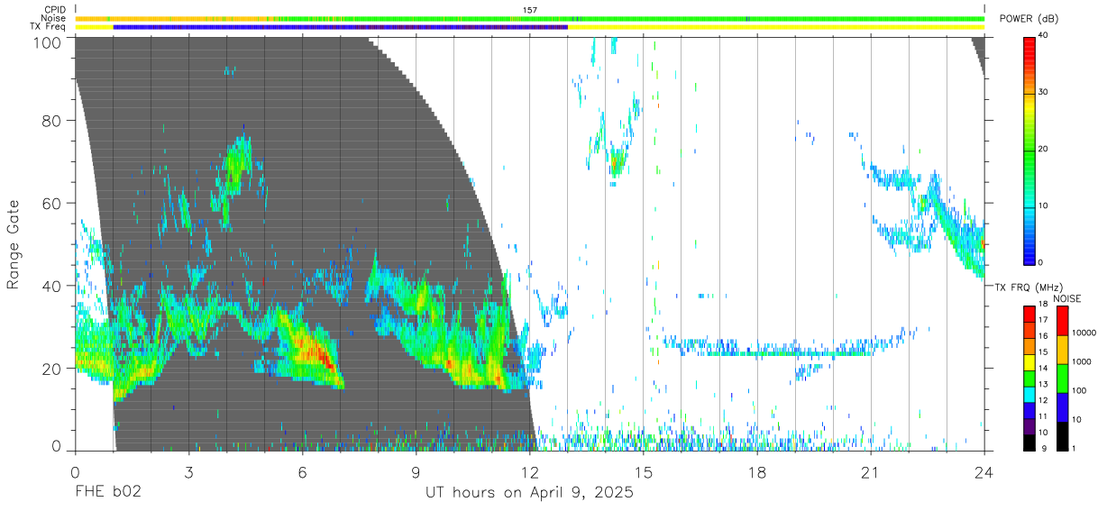This screenshot has width=1107, height=511.
Task: Click UT hours axis tick label 18
Action: [757, 471]
